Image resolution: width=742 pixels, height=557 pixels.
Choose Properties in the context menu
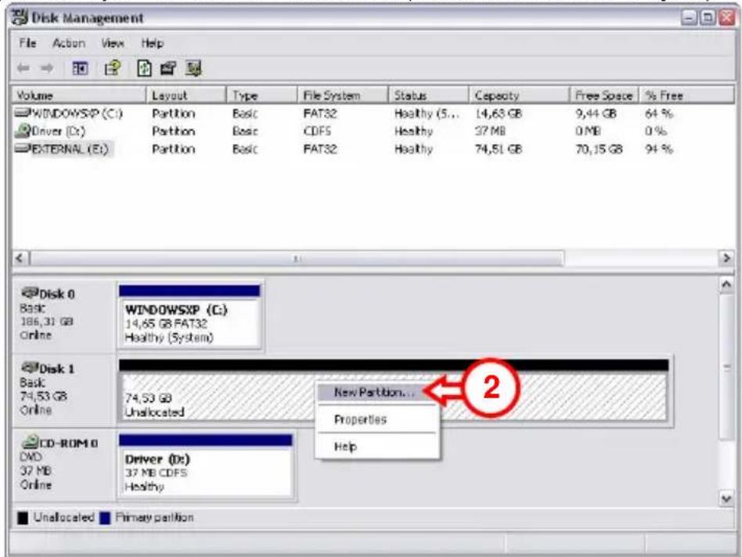pyautogui.click(x=360, y=419)
